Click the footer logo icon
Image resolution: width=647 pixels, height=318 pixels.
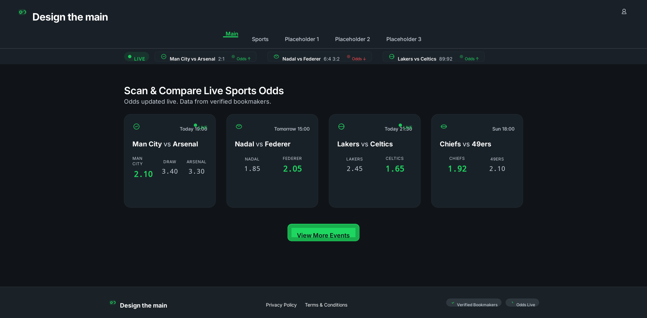click(113, 303)
